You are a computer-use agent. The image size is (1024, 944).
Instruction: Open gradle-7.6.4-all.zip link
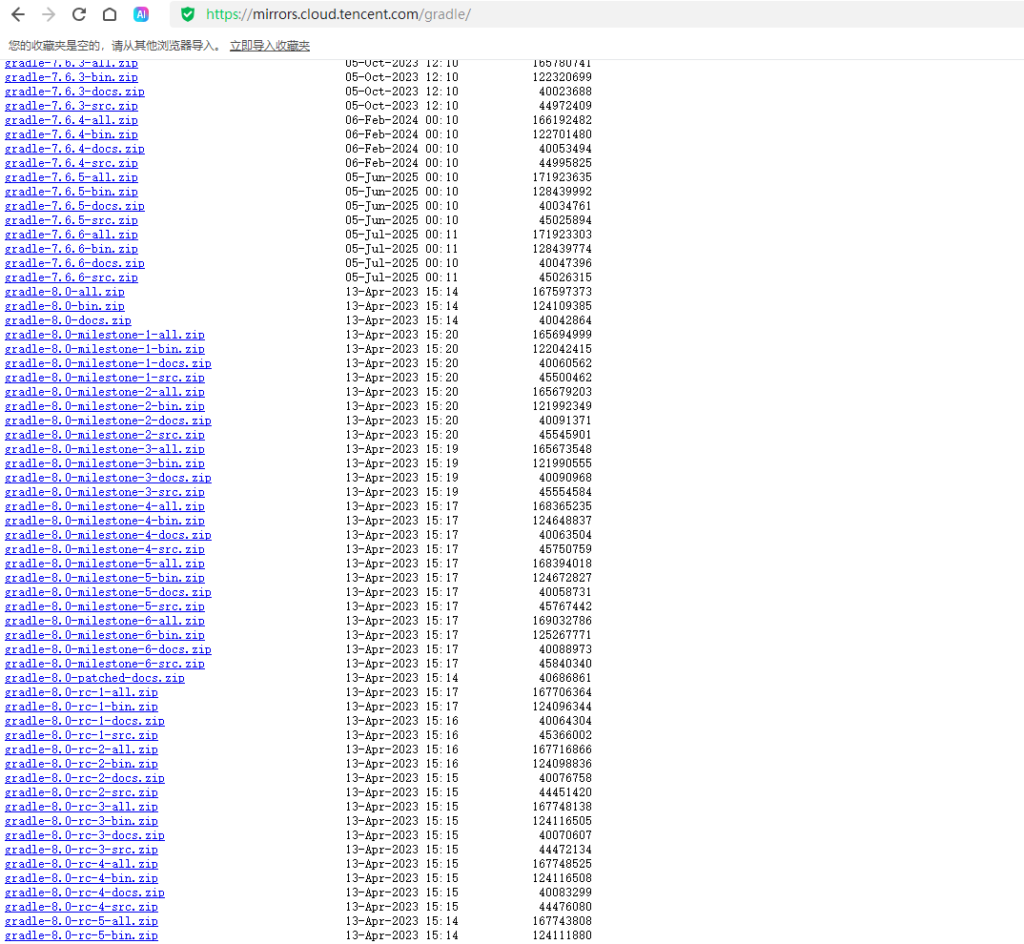72,120
